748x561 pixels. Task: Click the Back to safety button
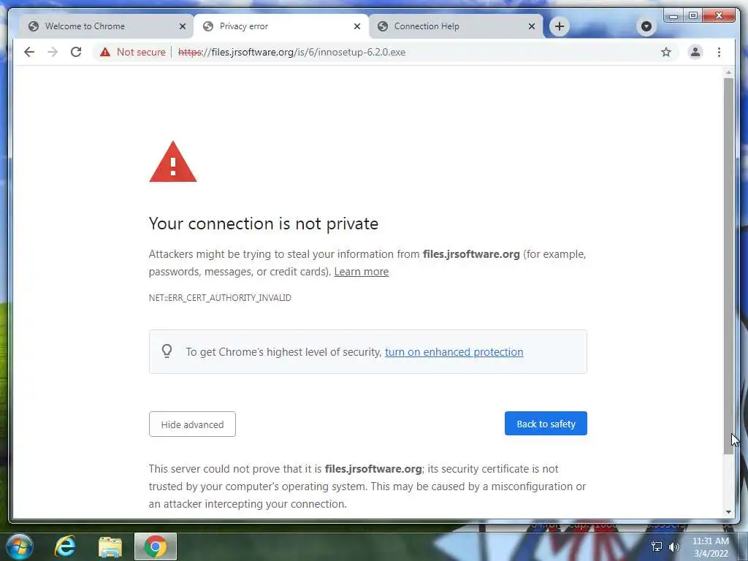tap(546, 424)
